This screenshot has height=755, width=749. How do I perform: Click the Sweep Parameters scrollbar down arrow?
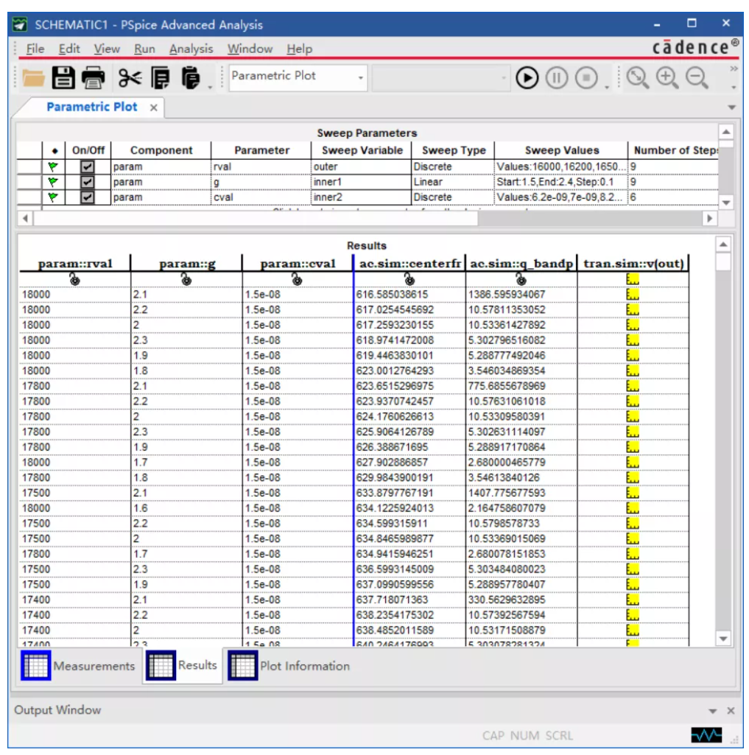[x=726, y=203]
